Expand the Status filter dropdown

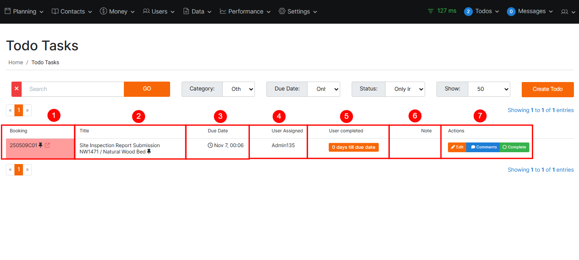tap(405, 89)
